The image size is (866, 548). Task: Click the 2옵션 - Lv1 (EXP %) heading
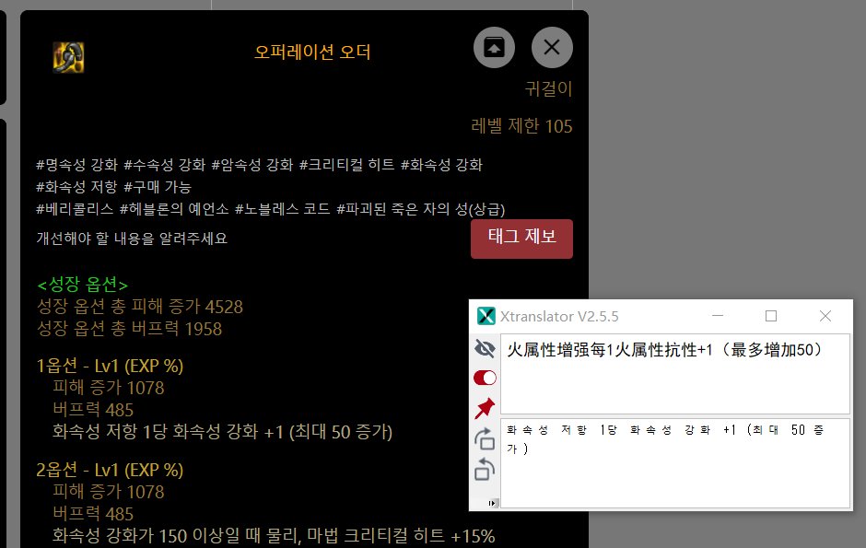[110, 470]
